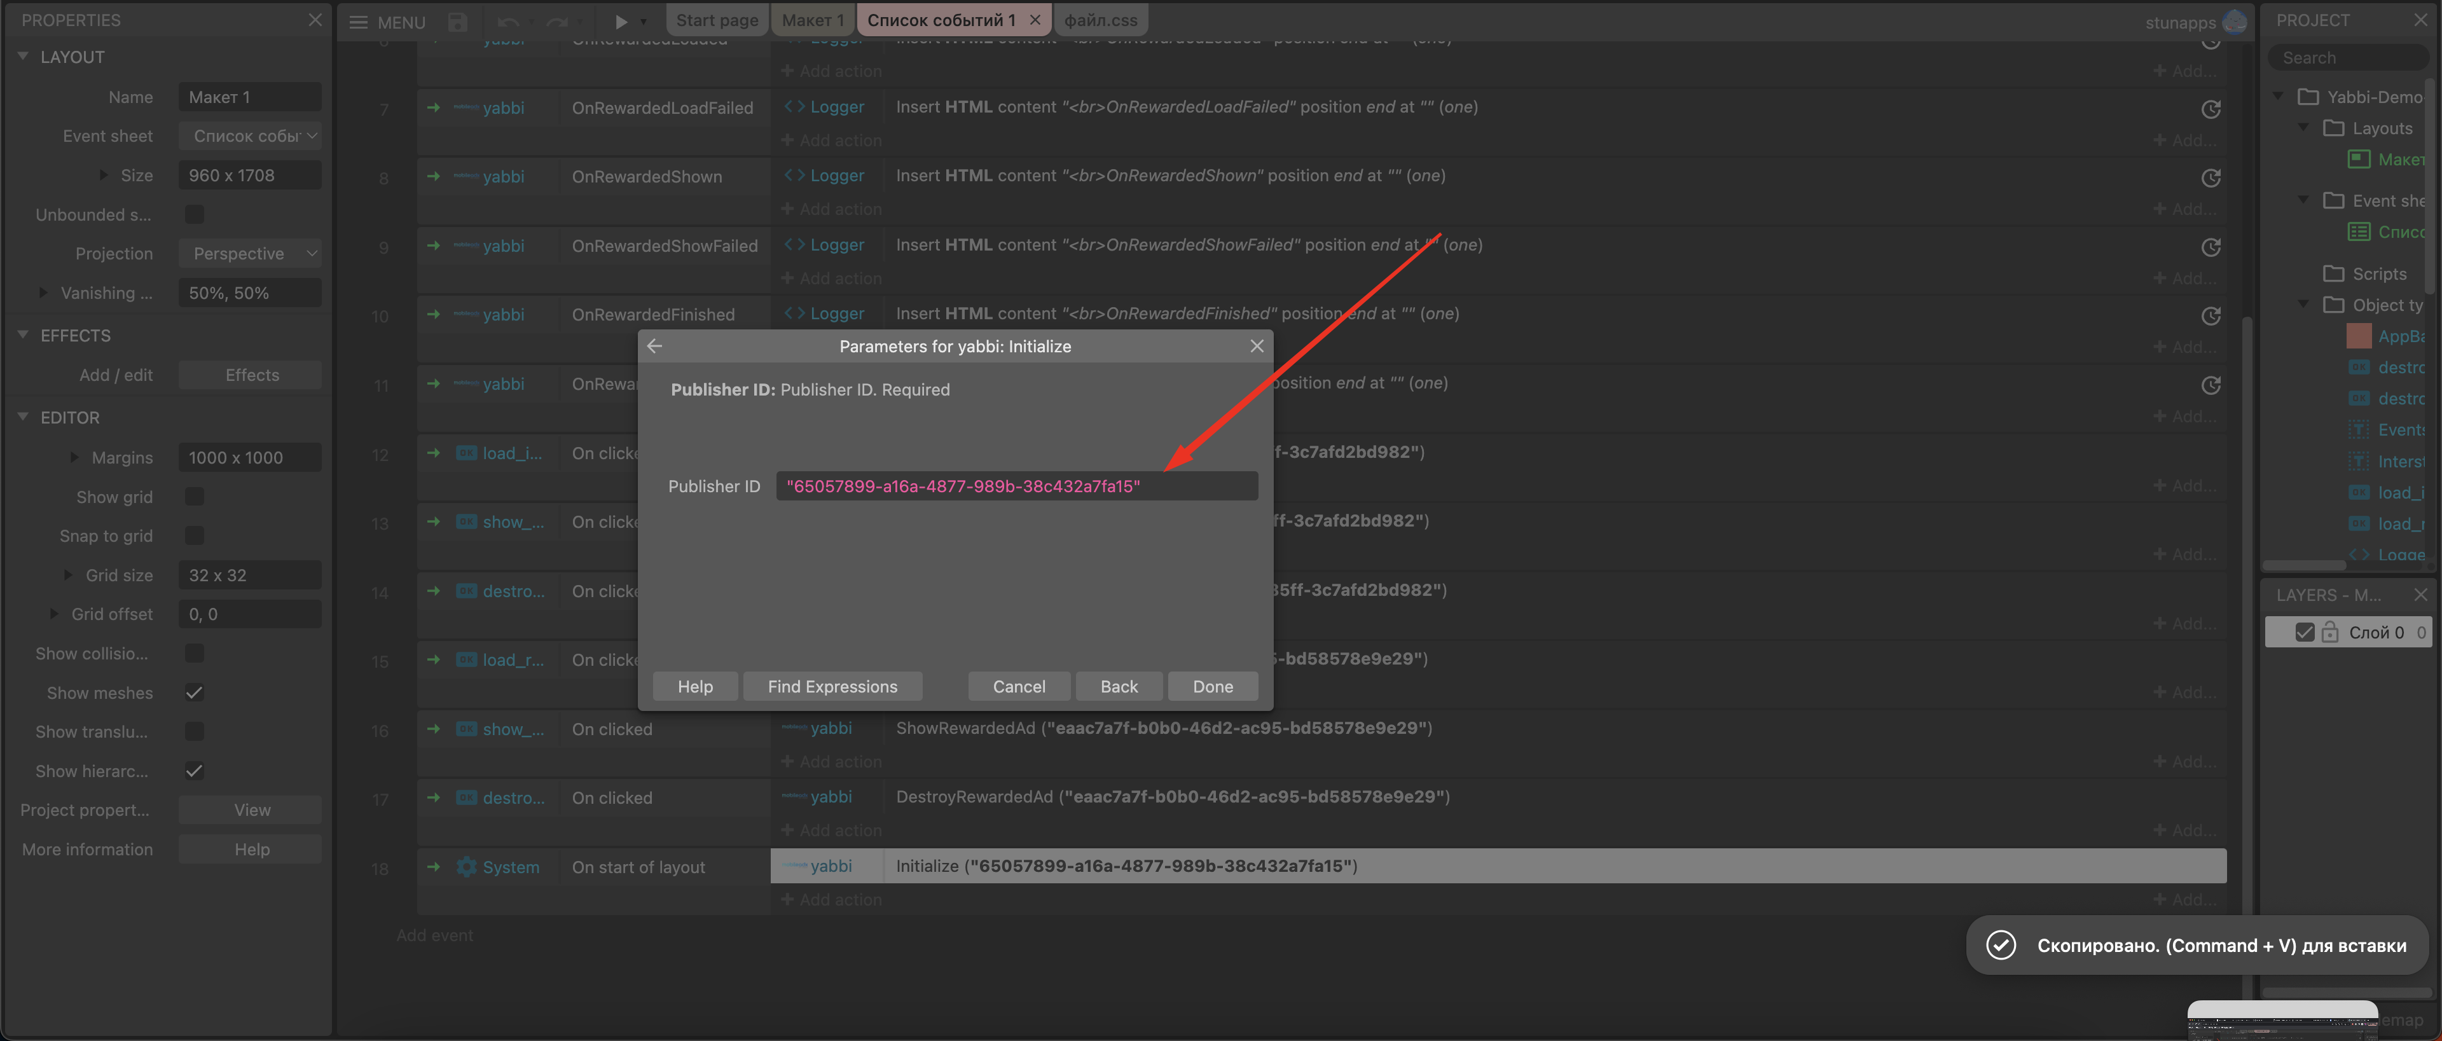The width and height of the screenshot is (2442, 1041).
Task: Enable the Snap to grid checkbox
Action: click(x=195, y=535)
